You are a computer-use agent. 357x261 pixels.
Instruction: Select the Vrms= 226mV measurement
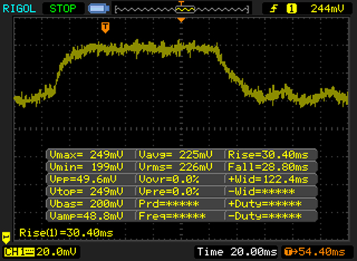(x=176, y=167)
